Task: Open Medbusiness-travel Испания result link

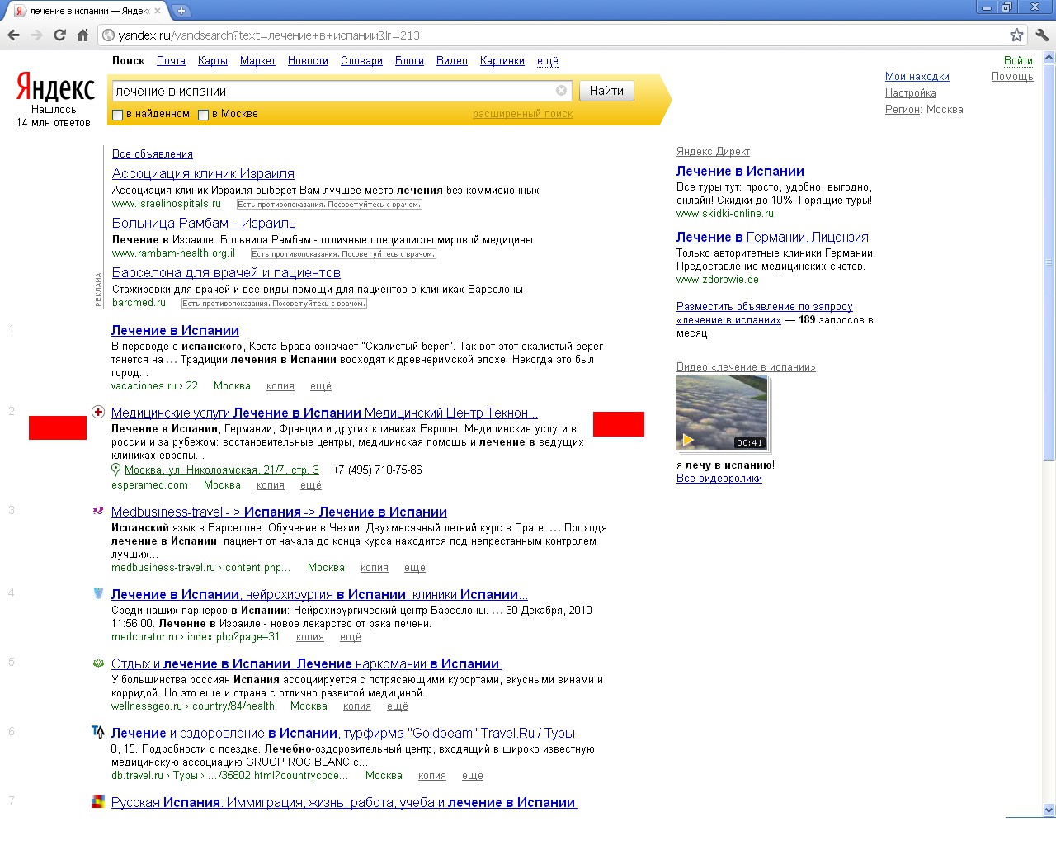Action: point(279,512)
